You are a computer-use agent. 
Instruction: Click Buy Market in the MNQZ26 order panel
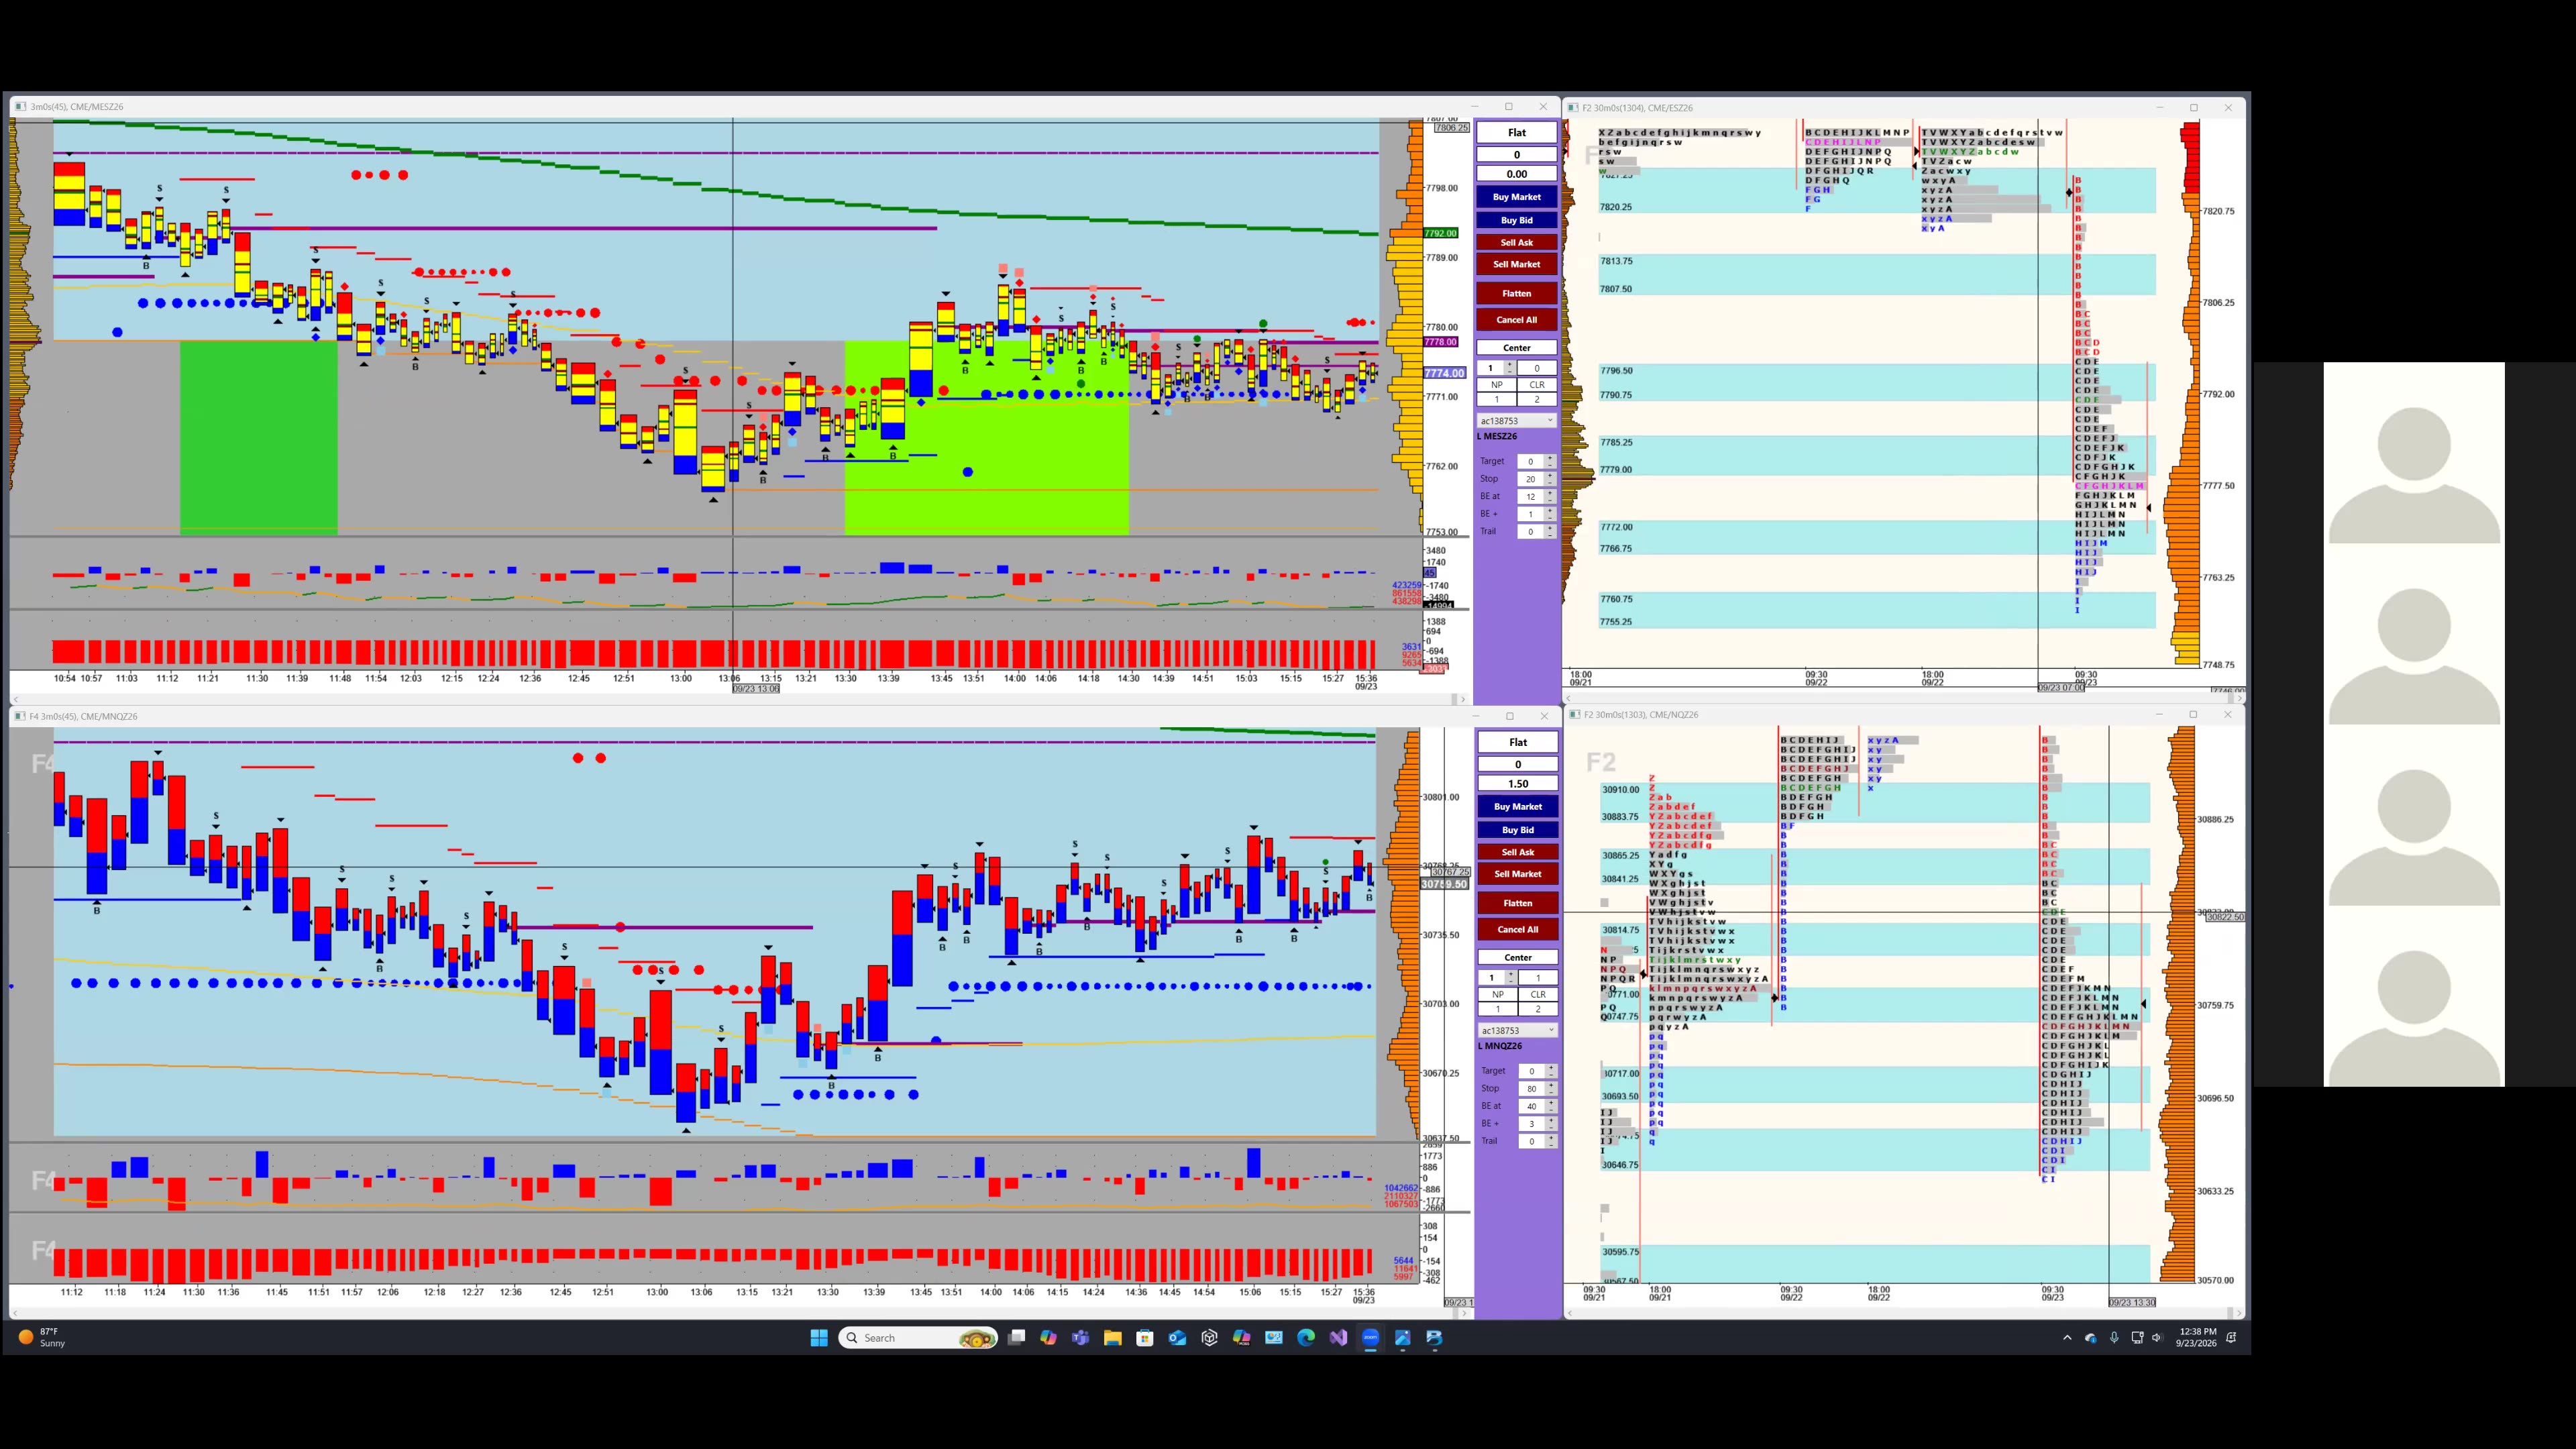(1517, 807)
